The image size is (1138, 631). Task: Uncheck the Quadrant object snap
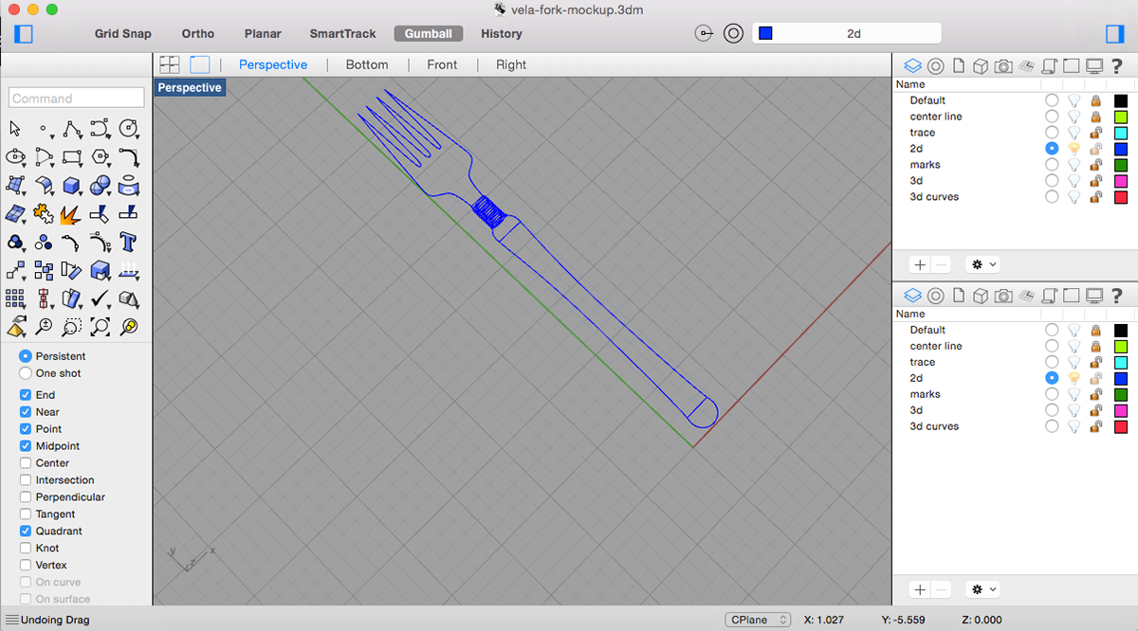click(26, 532)
